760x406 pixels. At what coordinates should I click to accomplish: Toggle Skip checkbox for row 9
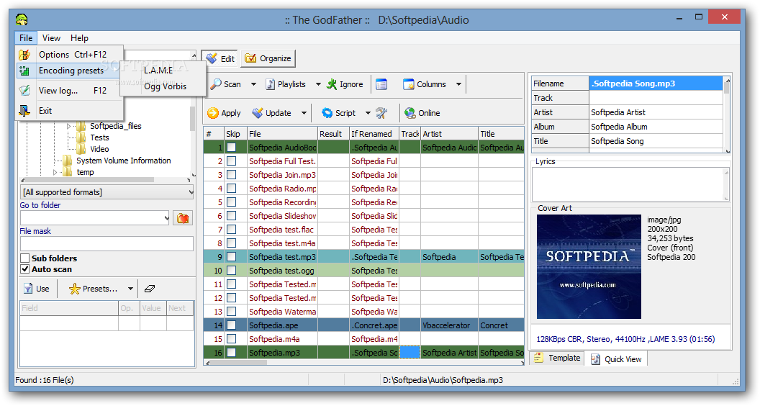click(232, 257)
